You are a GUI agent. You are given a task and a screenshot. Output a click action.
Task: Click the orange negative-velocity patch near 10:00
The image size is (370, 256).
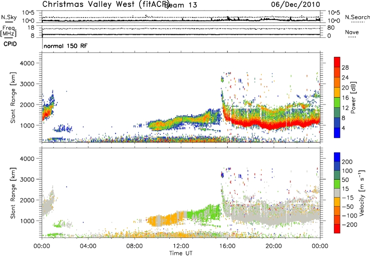[165, 219]
